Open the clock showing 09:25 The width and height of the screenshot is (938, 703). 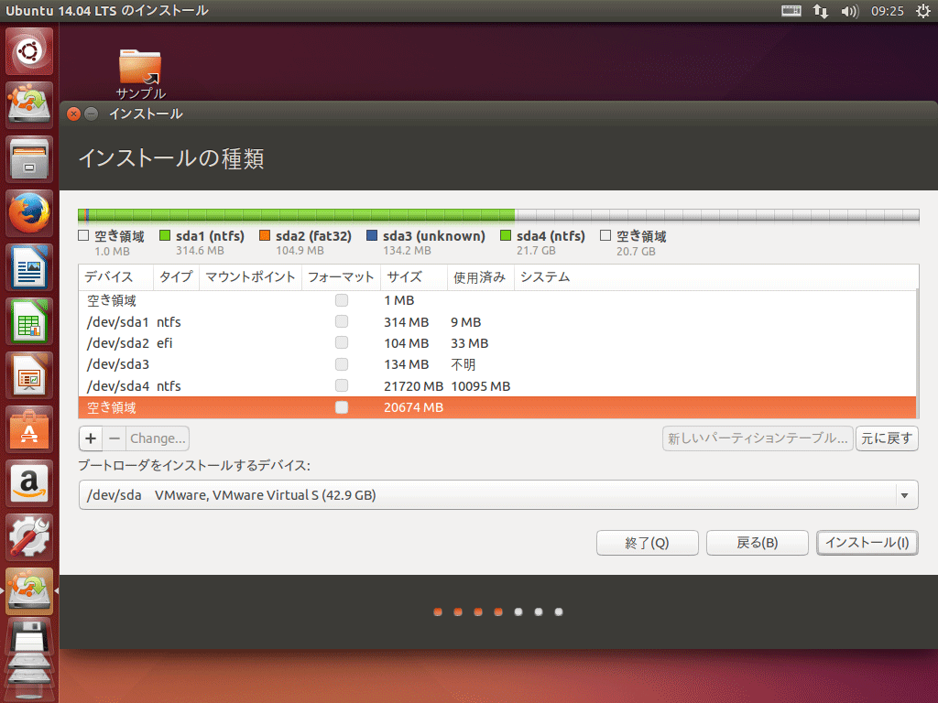[887, 11]
